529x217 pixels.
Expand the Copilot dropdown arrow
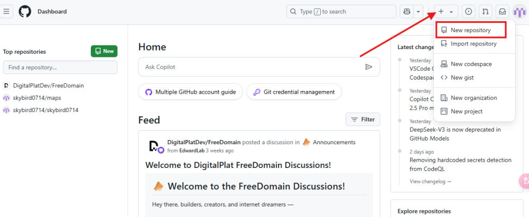418,11
